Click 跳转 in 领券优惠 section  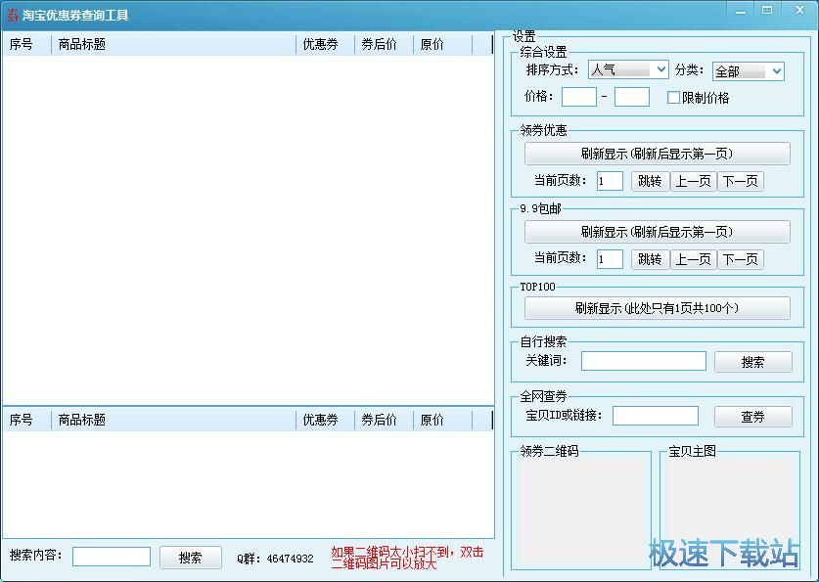[x=650, y=181]
